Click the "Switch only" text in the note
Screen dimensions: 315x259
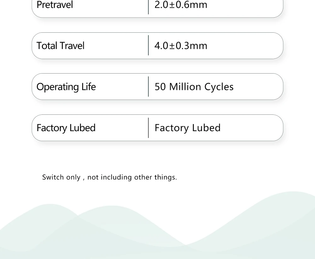(61, 177)
